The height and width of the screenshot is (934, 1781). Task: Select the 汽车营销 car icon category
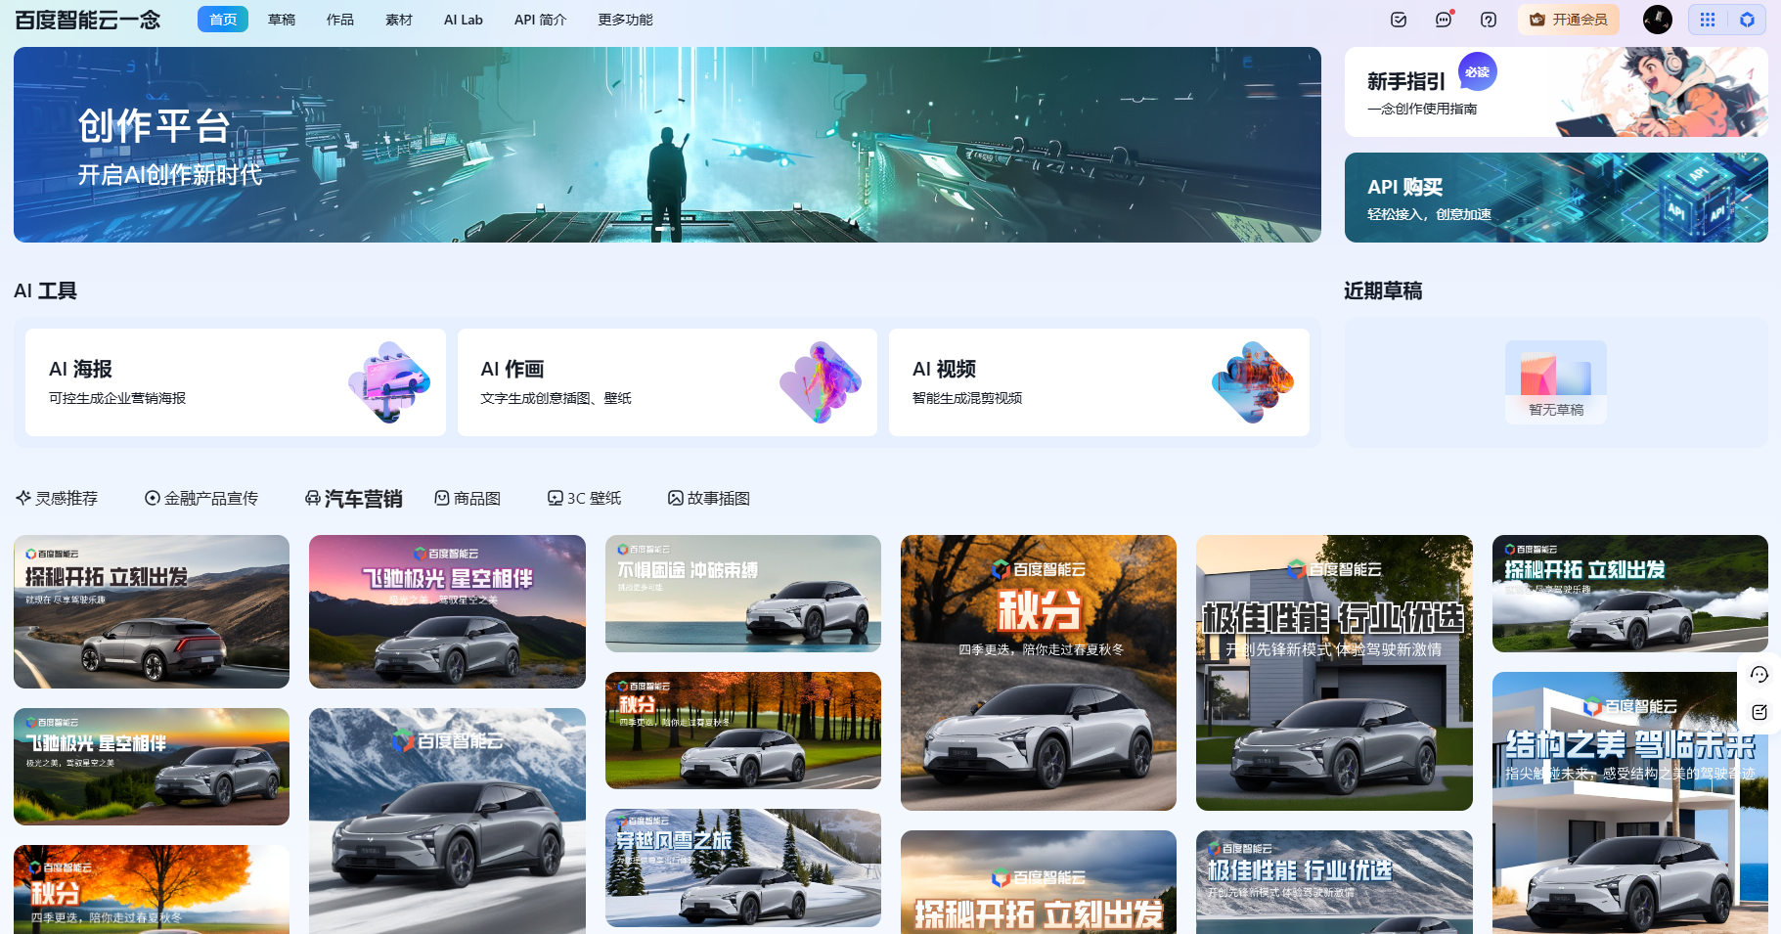312,497
